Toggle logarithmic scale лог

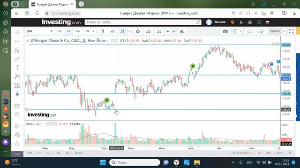coord(269,153)
